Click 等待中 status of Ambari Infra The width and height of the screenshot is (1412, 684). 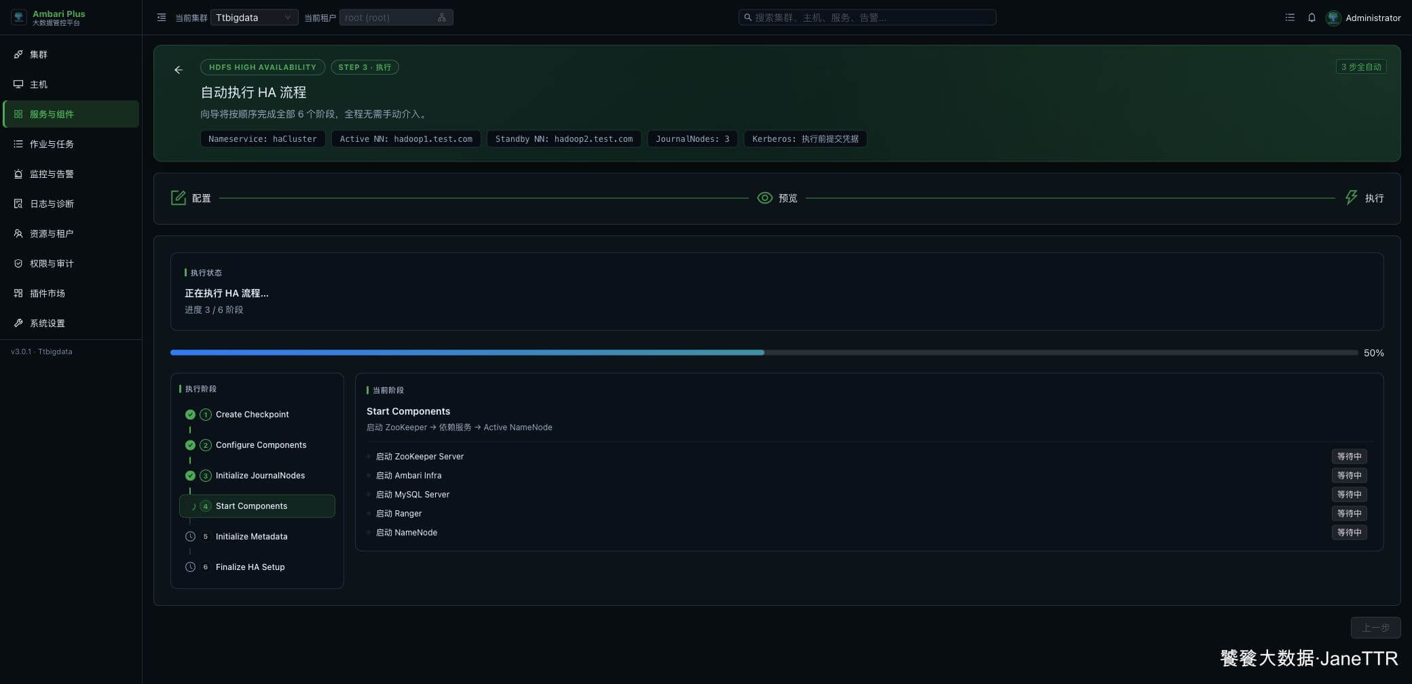point(1349,476)
